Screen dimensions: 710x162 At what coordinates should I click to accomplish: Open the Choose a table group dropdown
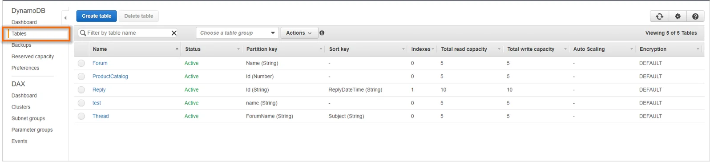(237, 33)
